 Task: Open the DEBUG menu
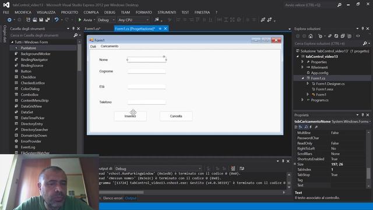(x=110, y=12)
